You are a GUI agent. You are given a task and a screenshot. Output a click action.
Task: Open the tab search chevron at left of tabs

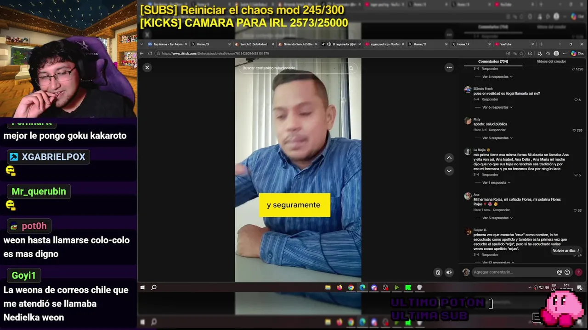point(141,44)
